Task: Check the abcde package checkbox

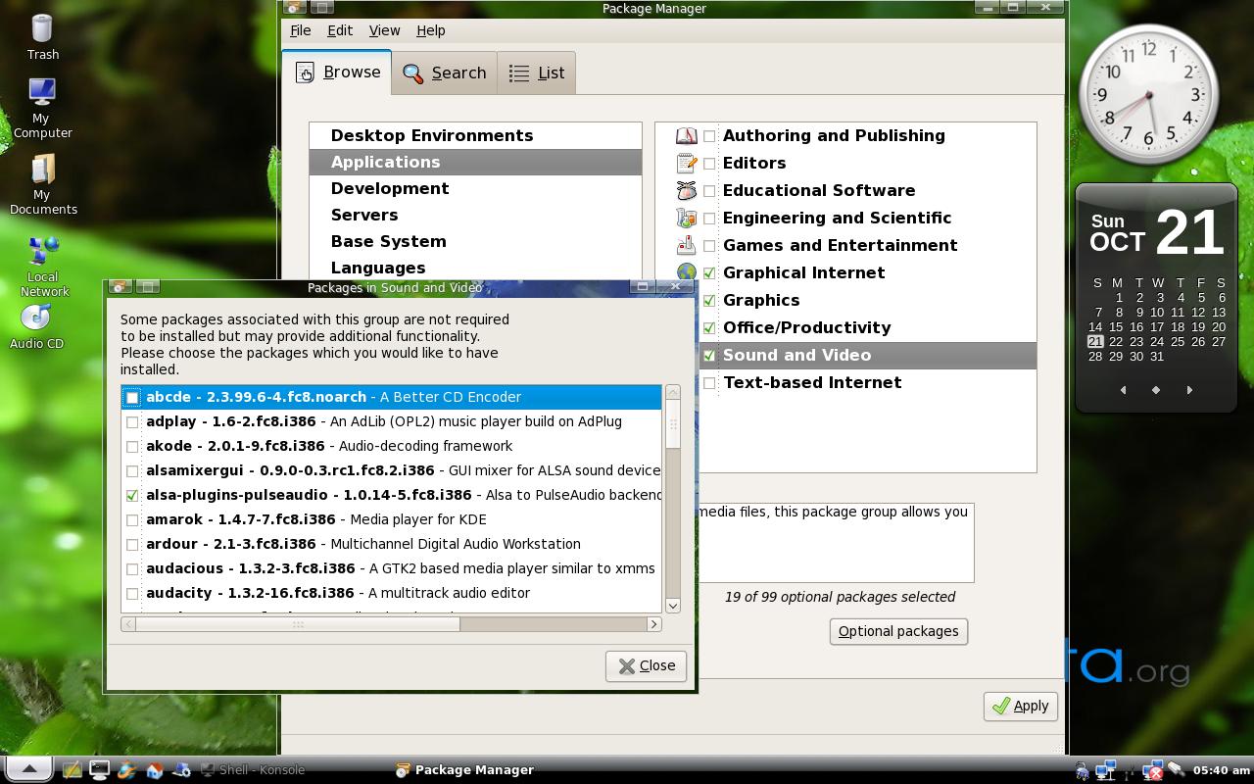Action: pyautogui.click(x=132, y=397)
